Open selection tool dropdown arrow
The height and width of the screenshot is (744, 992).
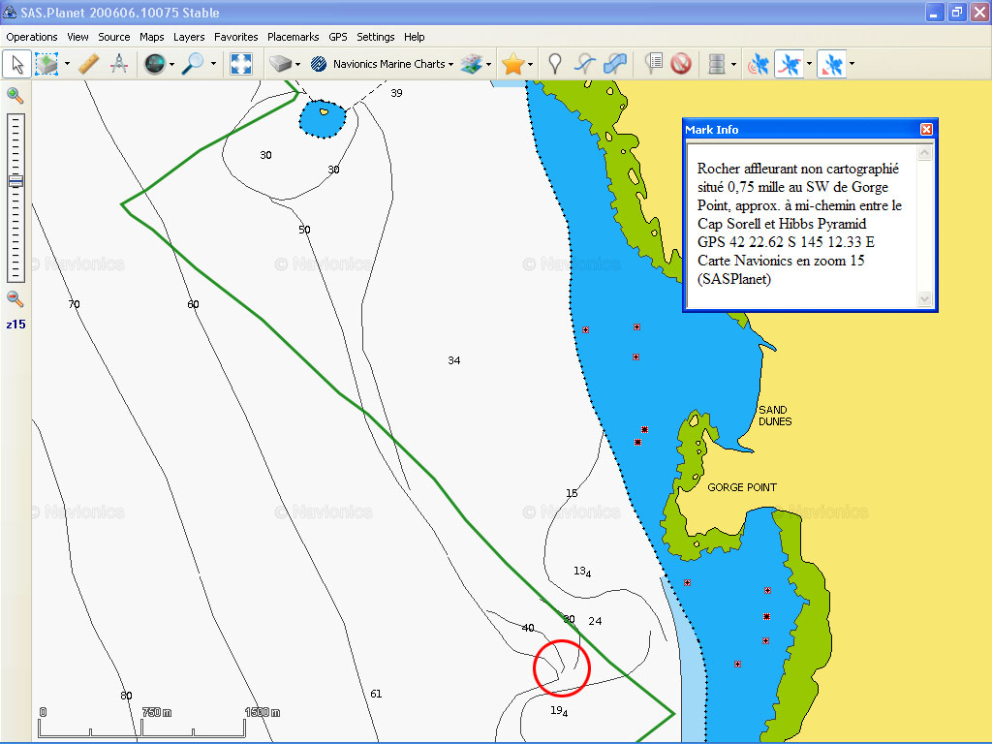click(x=67, y=64)
